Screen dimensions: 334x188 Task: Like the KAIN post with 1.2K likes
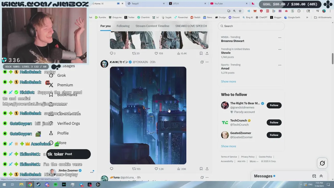(x=159, y=169)
